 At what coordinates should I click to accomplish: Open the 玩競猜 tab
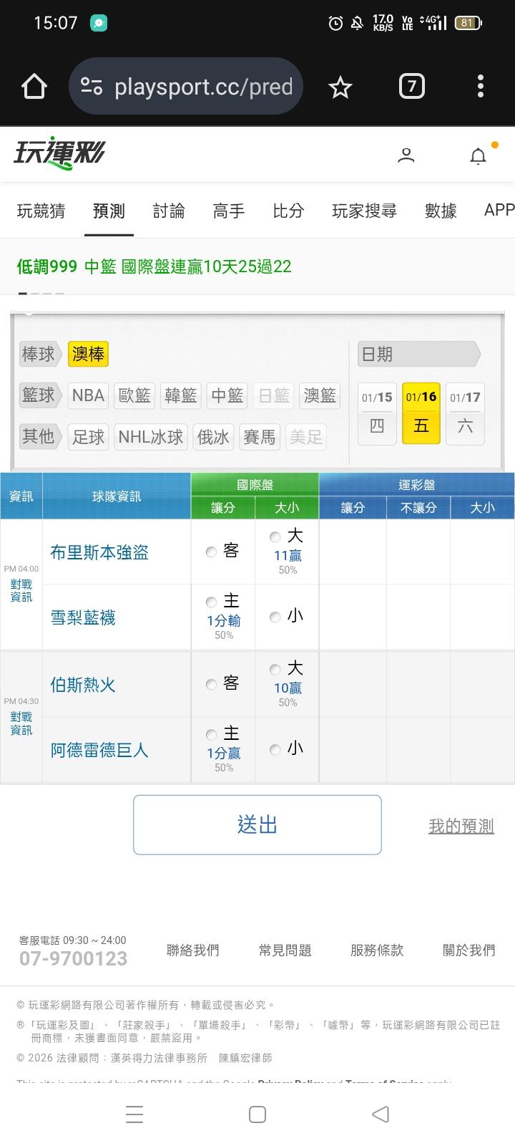point(41,211)
